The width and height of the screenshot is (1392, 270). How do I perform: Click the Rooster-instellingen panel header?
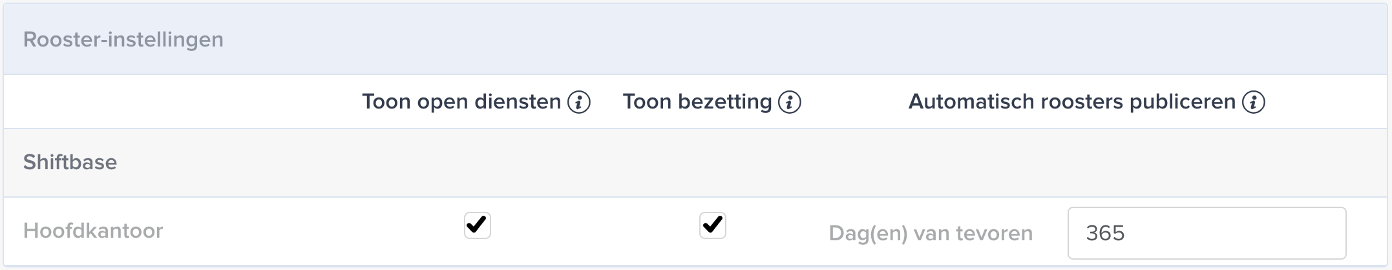point(696,39)
